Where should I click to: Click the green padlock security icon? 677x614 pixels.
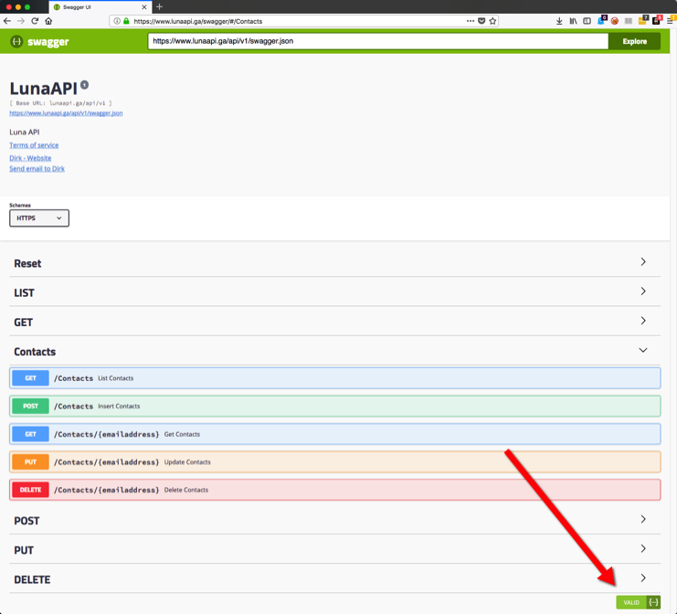pyautogui.click(x=126, y=21)
